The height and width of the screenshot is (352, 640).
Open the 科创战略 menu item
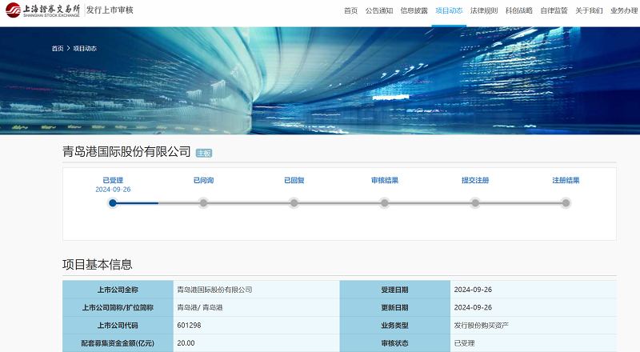(x=519, y=10)
